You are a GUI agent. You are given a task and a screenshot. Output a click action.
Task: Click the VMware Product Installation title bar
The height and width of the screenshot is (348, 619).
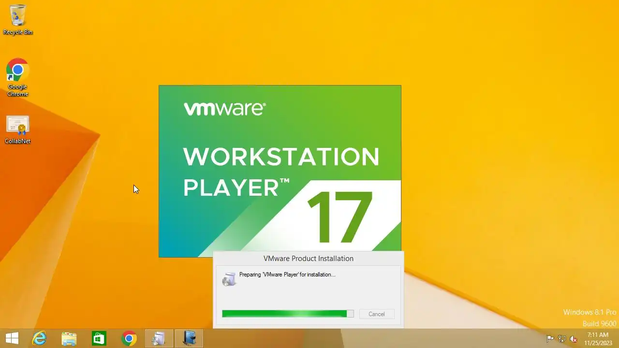pyautogui.click(x=309, y=259)
